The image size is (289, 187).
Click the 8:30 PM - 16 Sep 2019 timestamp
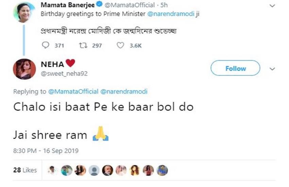pos(46,151)
